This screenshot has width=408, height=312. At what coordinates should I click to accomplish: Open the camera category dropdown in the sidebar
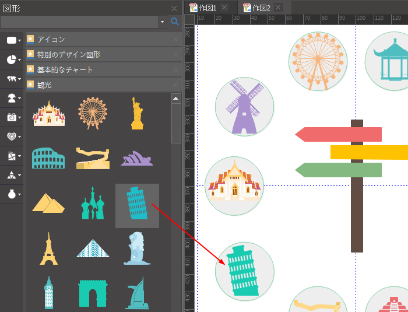pyautogui.click(x=14, y=117)
